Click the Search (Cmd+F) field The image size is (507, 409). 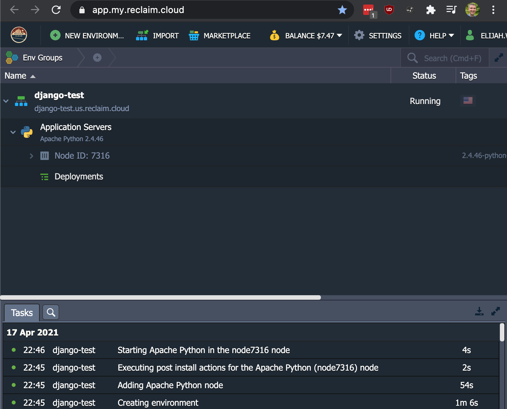pyautogui.click(x=445, y=58)
